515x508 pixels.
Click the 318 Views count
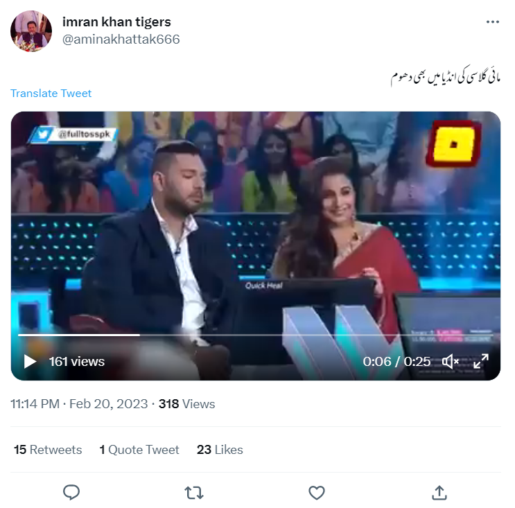coord(186,404)
